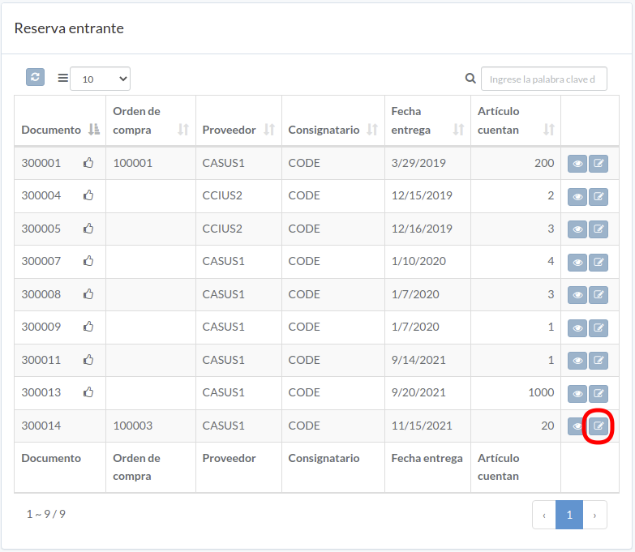Edit document 300008

coord(599,295)
